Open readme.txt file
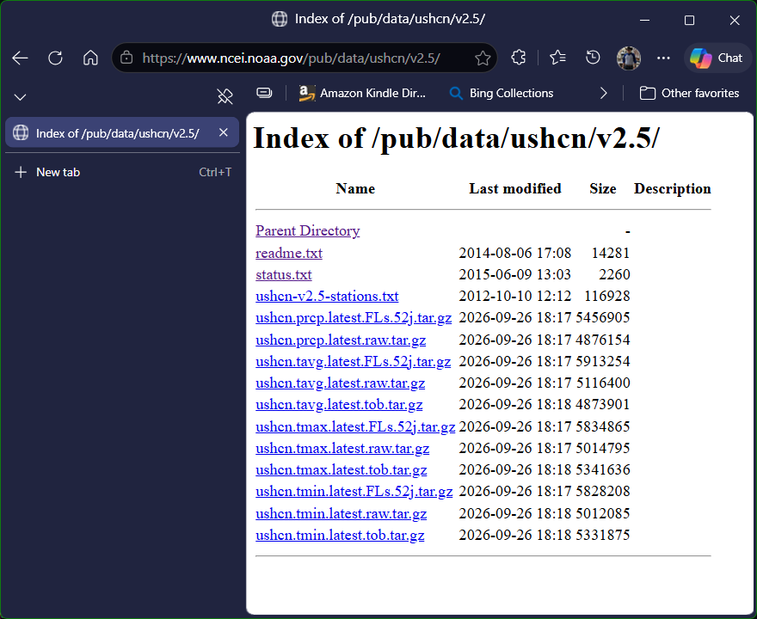The image size is (757, 619). [289, 253]
